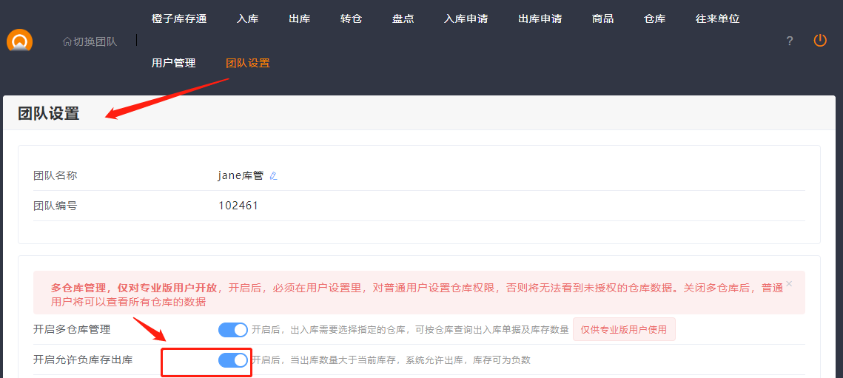The image size is (843, 378).
Task: Open the 仓库 menu
Action: (x=655, y=19)
